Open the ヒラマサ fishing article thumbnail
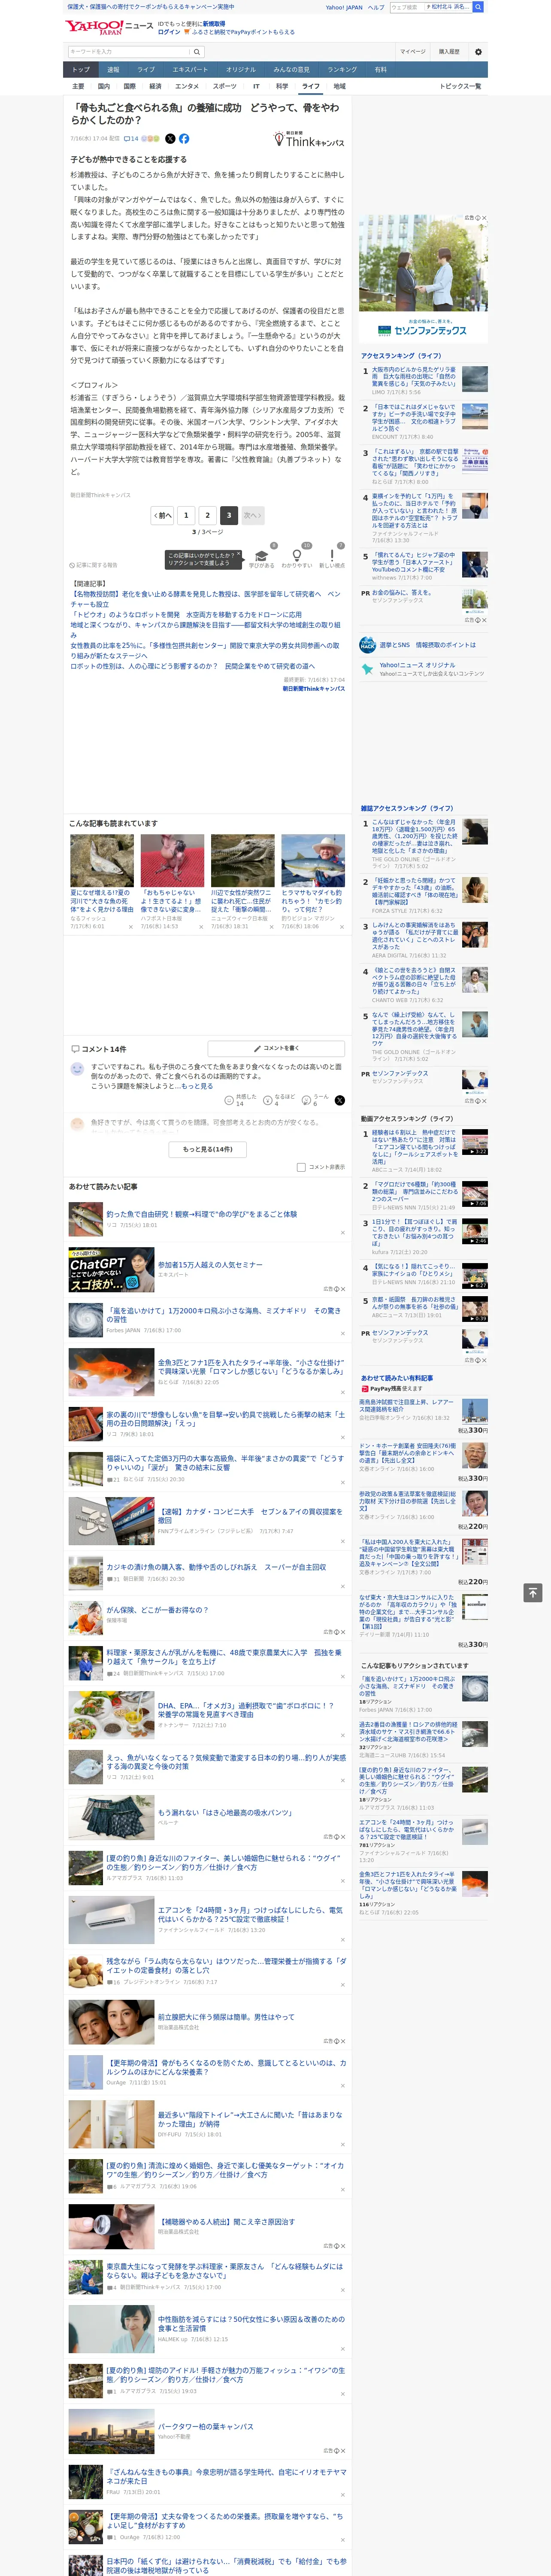This screenshot has height=2576, width=551. [x=313, y=861]
